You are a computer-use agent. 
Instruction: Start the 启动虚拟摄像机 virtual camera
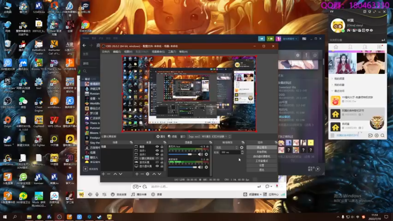tap(261, 156)
